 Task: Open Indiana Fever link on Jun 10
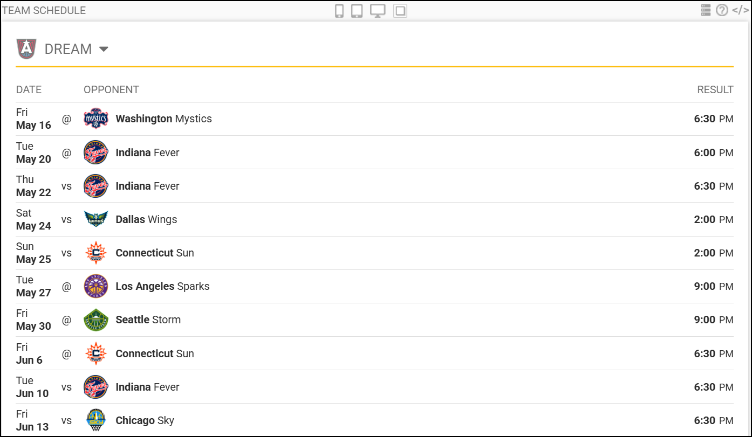[x=147, y=387]
